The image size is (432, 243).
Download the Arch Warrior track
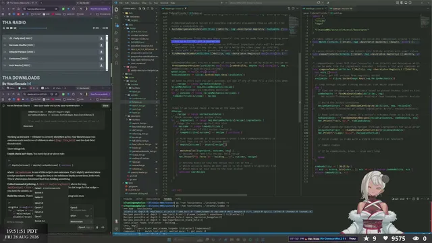(101, 65)
